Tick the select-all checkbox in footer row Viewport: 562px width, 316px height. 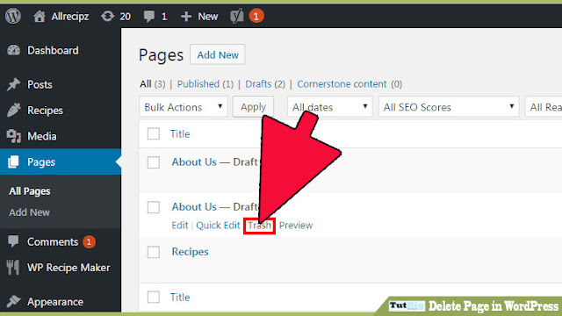click(154, 297)
